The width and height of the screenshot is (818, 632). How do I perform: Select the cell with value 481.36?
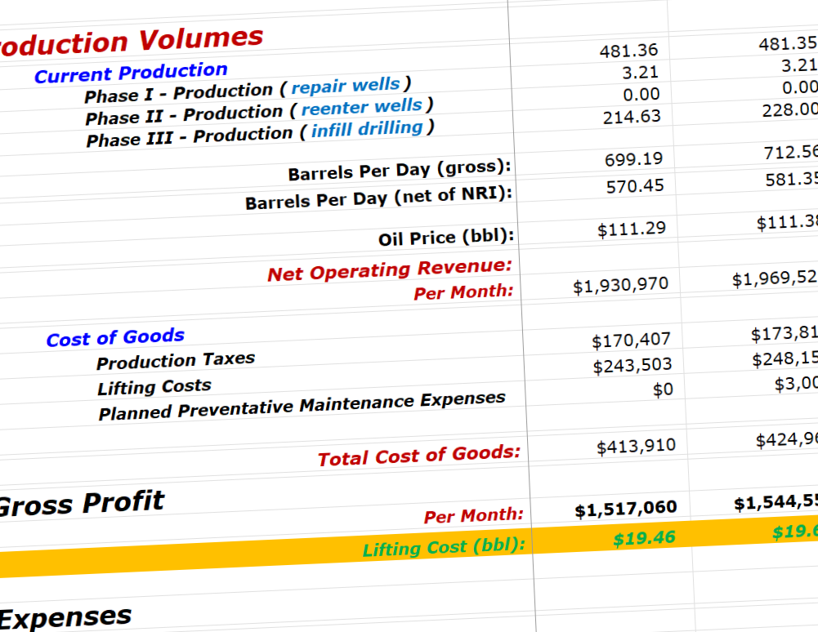[x=628, y=51]
